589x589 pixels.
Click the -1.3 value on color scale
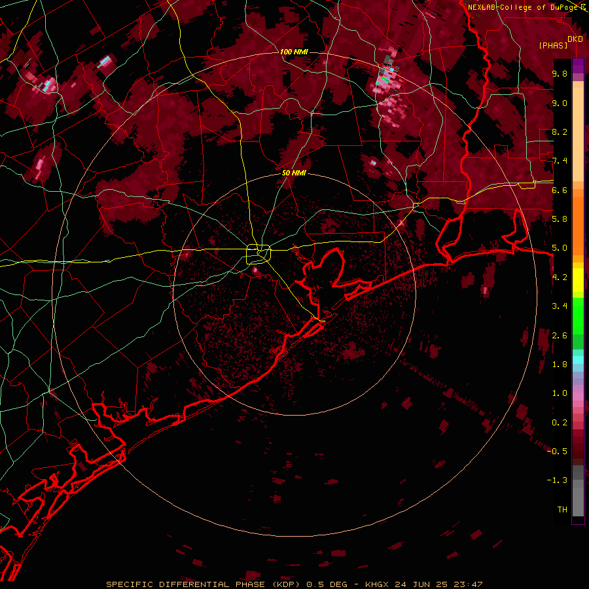coord(557,480)
